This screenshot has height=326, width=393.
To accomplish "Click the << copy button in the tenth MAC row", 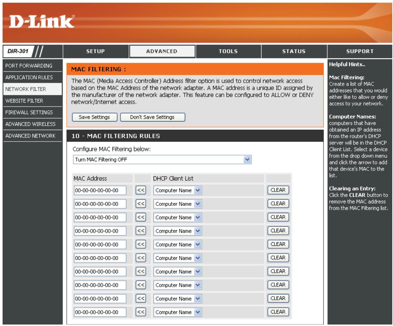I will point(141,312).
